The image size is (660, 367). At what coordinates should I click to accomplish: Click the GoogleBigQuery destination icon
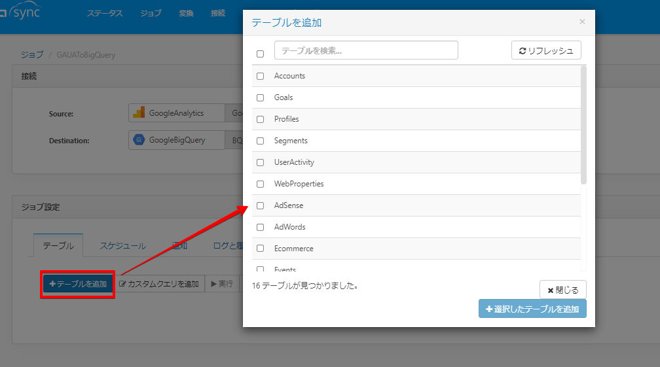(x=139, y=140)
